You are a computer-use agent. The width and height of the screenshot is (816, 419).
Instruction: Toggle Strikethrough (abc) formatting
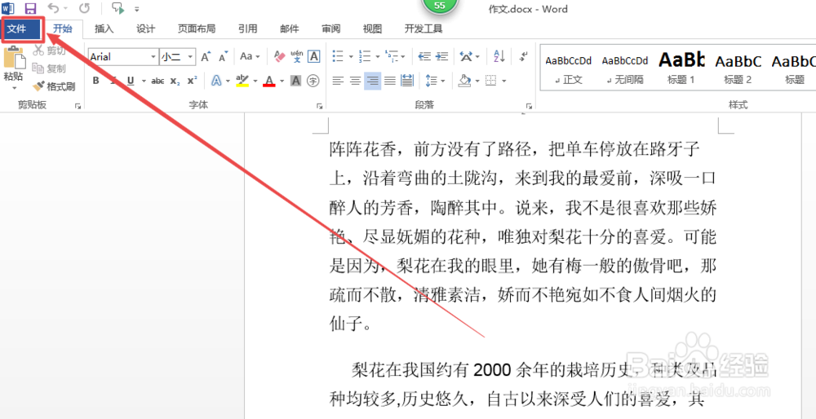coord(157,81)
